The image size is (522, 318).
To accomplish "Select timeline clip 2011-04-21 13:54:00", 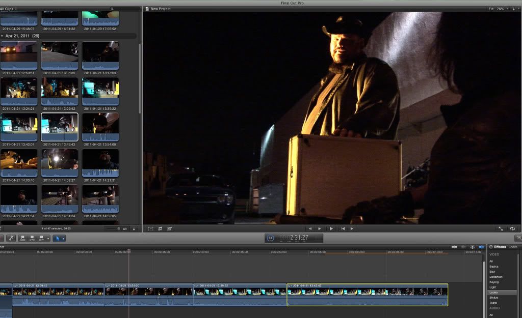I will [x=149, y=295].
